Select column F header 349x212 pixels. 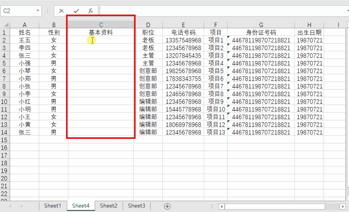pyautogui.click(x=215, y=25)
